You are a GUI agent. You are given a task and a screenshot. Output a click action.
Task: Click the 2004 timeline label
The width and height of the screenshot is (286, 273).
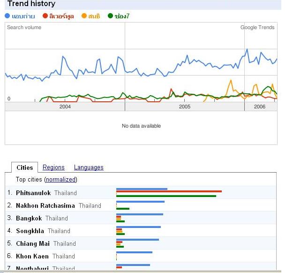65,106
